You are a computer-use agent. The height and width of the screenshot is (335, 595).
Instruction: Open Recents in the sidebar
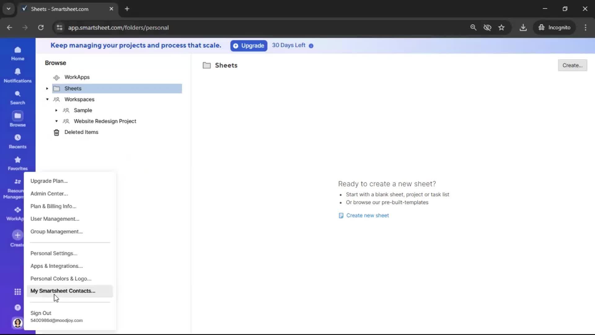pyautogui.click(x=17, y=141)
